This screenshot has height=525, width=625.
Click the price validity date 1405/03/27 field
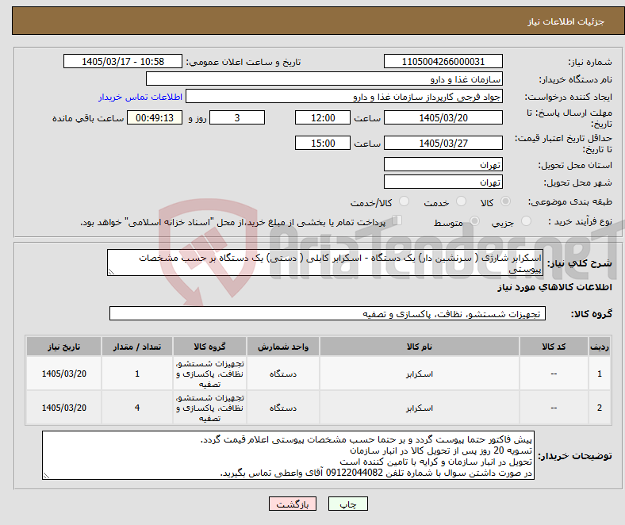(443, 143)
